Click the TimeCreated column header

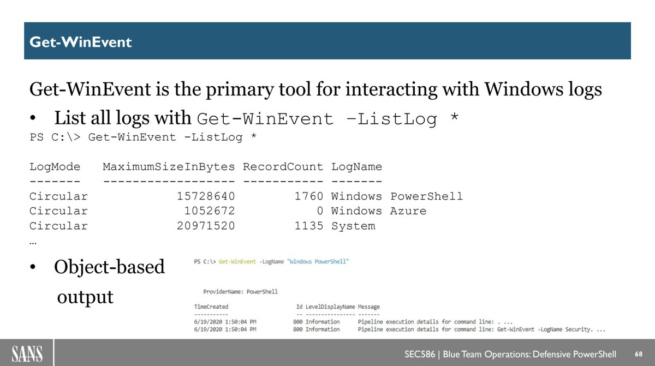[x=211, y=307]
